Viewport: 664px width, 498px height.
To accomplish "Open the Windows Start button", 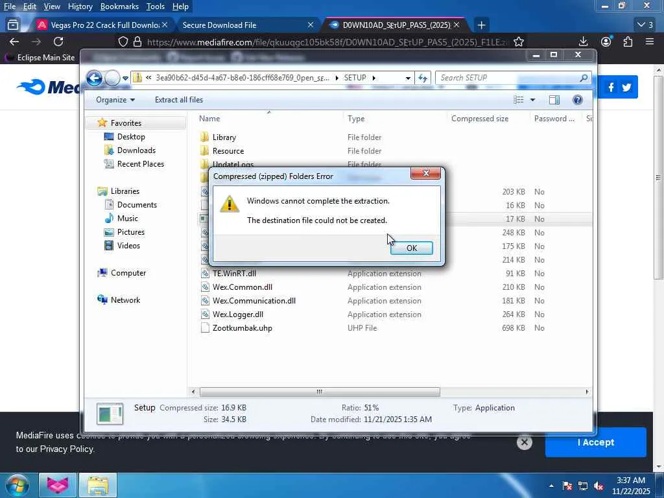I will click(18, 485).
